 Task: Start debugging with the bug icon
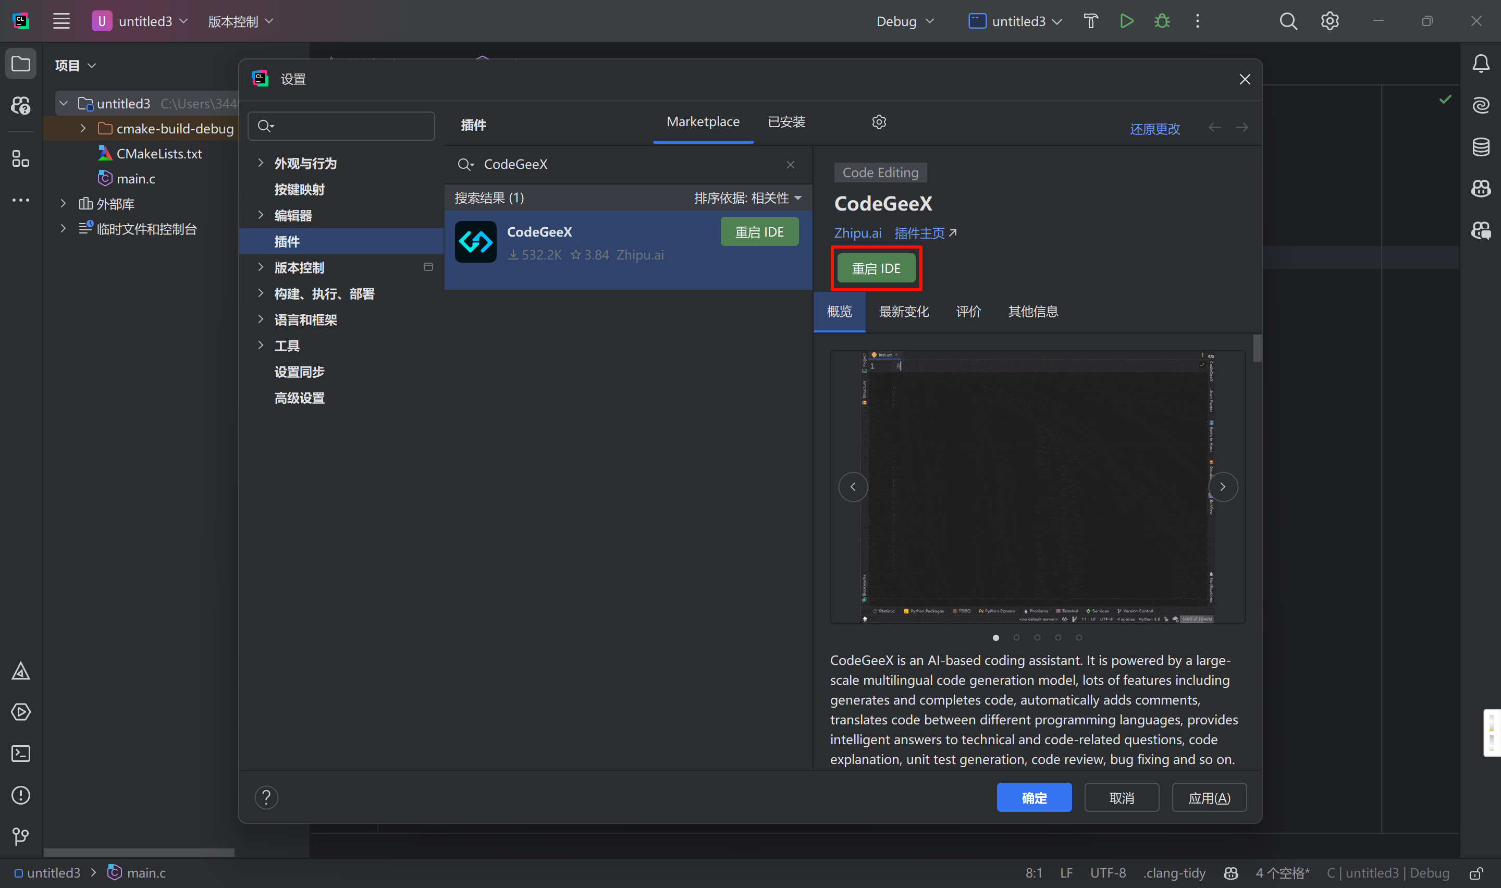1162,21
